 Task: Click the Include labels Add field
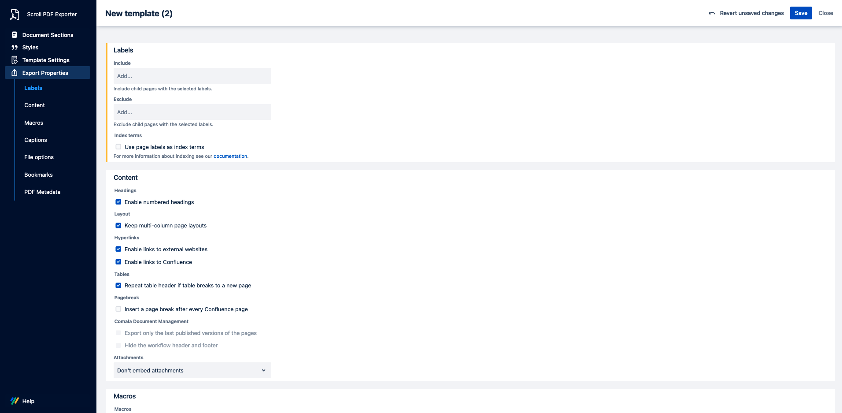(192, 76)
